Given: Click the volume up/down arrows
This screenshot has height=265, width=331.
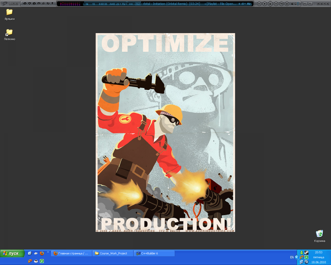Looking at the screenshot, I should click(295, 4).
